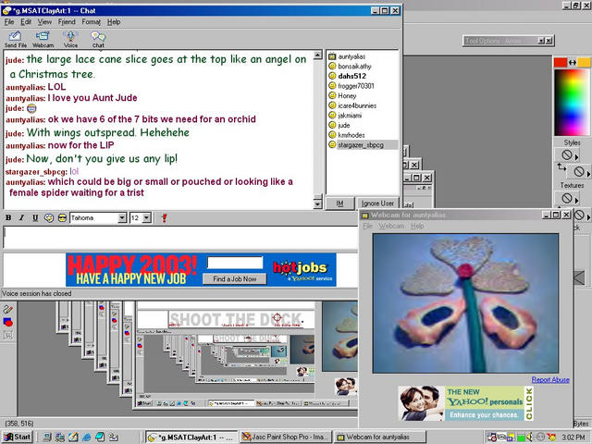Open the File menu in chat window

pos(9,22)
